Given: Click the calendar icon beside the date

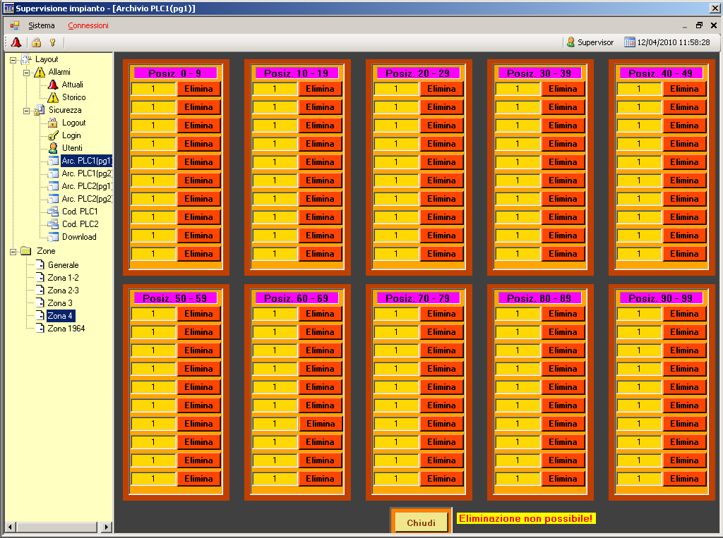Looking at the screenshot, I should tap(629, 42).
